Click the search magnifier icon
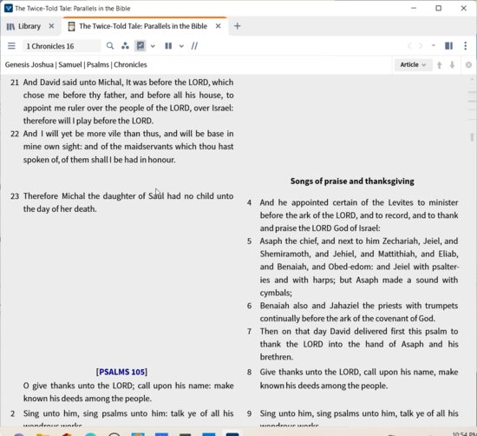 110,46
